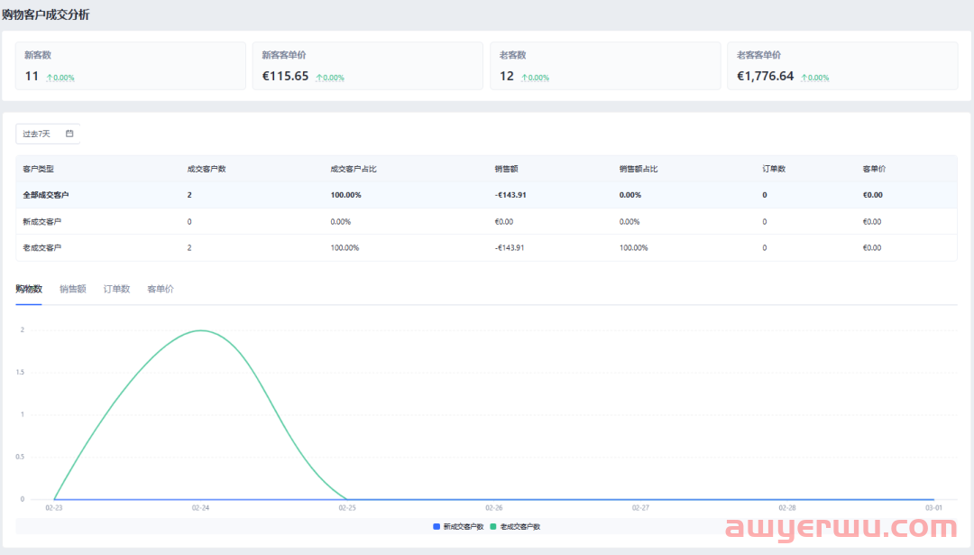The image size is (974, 555).
Task: Click the 新客客单价 summary card
Action: 367,66
